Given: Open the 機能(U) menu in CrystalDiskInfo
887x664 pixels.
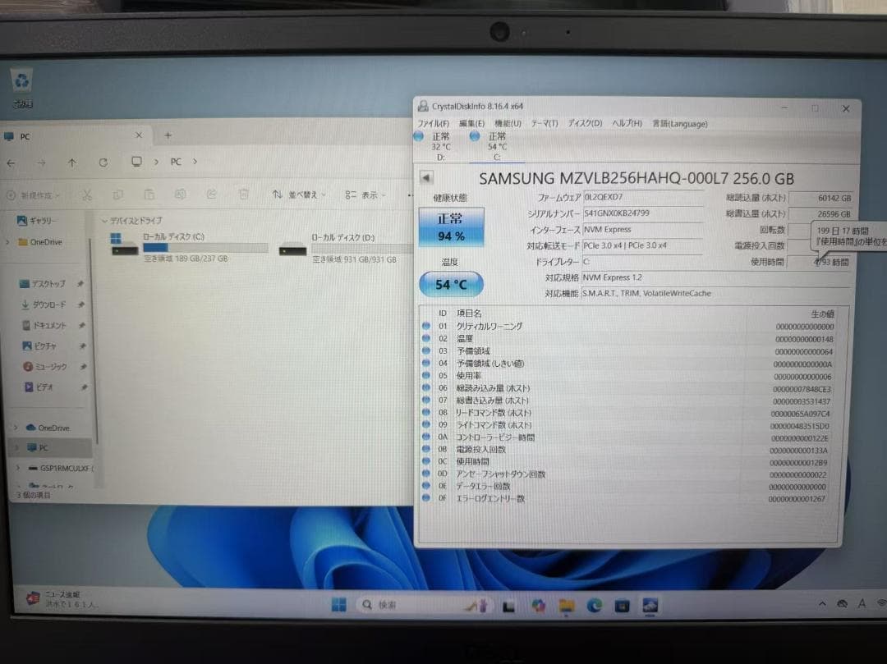Looking at the screenshot, I should [x=508, y=123].
